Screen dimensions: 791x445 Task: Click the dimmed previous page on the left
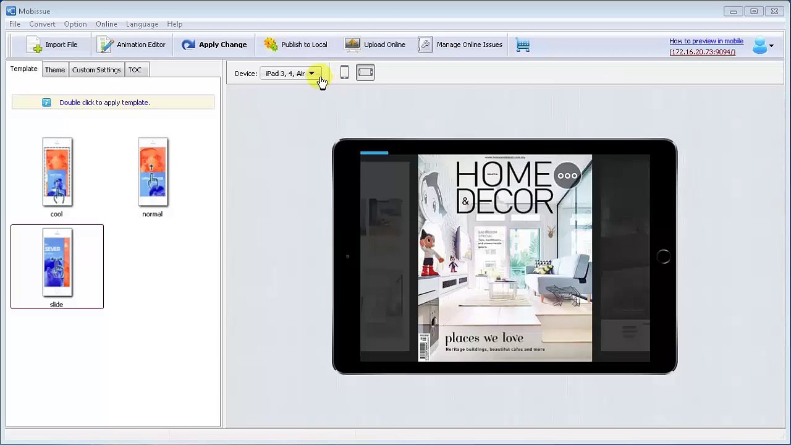(x=385, y=256)
